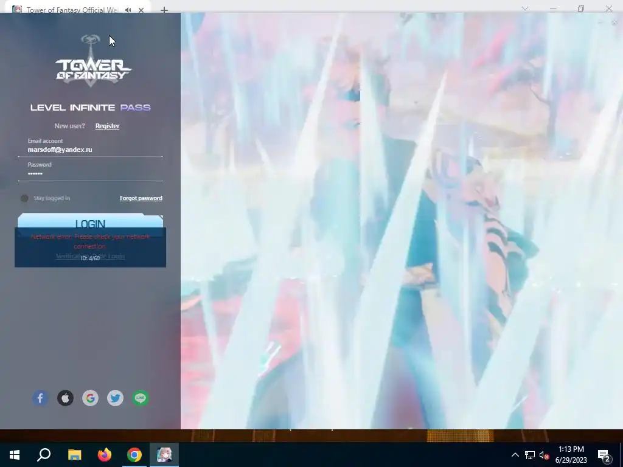
Task: Sign in with Google icon
Action: 90,398
